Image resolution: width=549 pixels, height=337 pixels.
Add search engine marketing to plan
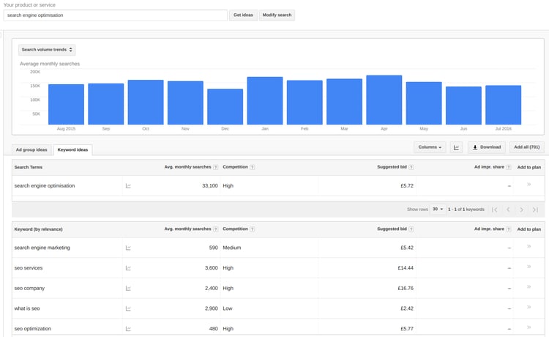[x=529, y=247]
